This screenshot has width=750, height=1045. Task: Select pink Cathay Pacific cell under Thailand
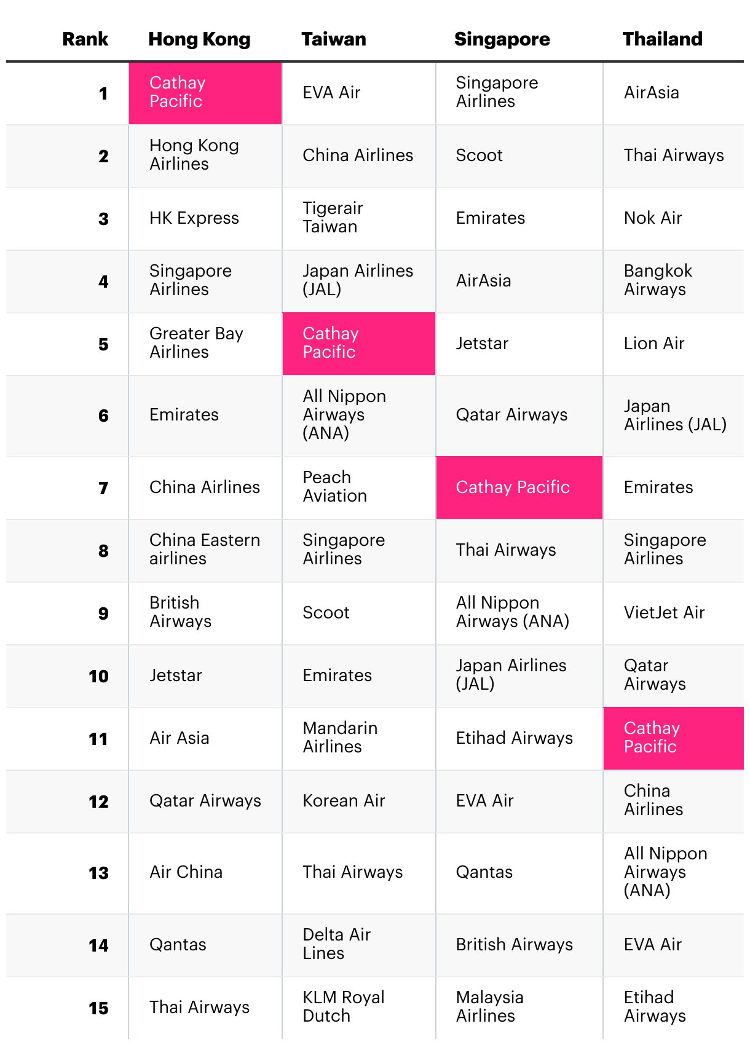(673, 738)
